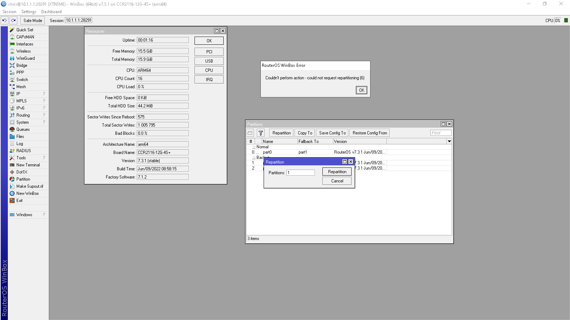The image size is (570, 320).
Task: Open Dashboard menu
Action: pyautogui.click(x=51, y=12)
